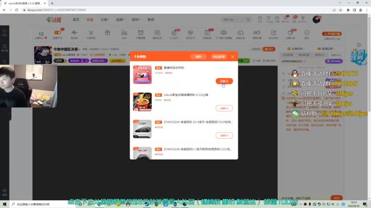Open the 主播投稿 link in right panel
The image size is (371, 208).
tap(296, 49)
